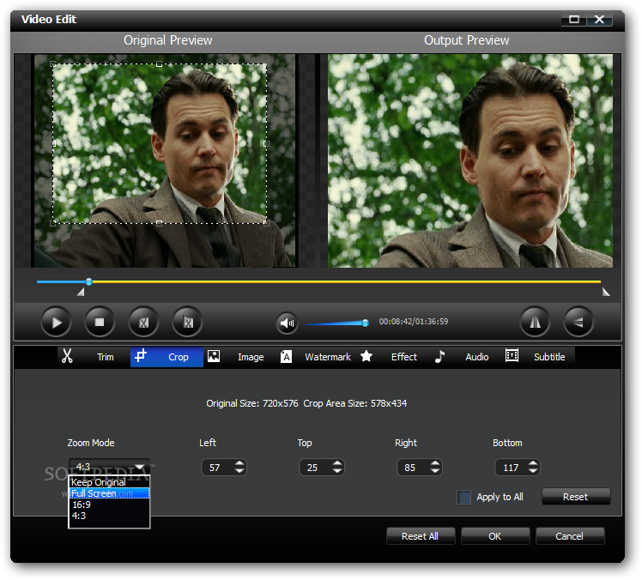Click the yellow timeline progress bar
The width and height of the screenshot is (642, 580).
tap(347, 281)
